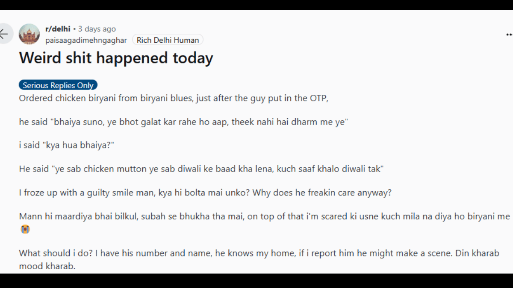Click the line "i said kya hua bhaiya?"
Image resolution: width=513 pixels, height=288 pixels.
(x=67, y=145)
